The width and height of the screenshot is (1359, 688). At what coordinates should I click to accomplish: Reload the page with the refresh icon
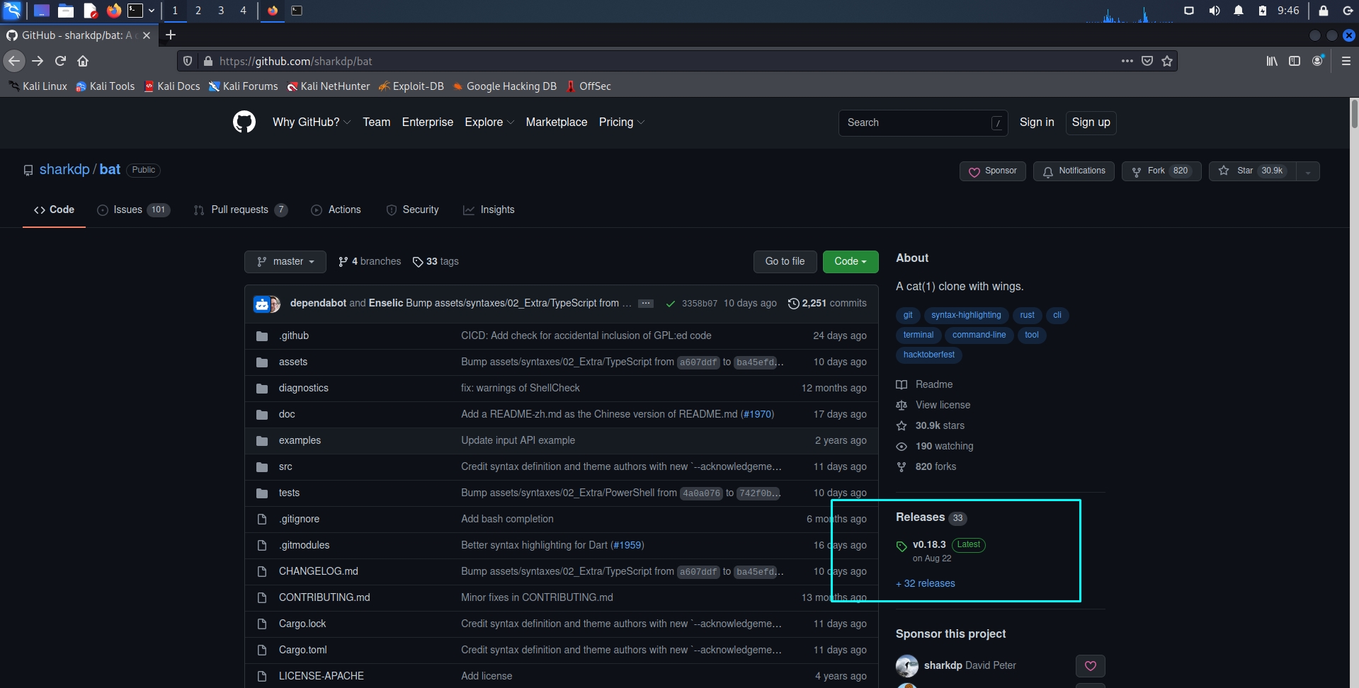[60, 61]
